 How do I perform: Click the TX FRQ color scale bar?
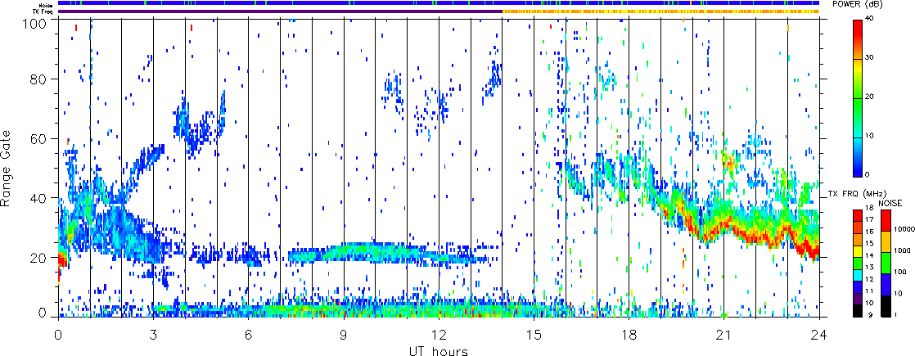click(857, 264)
